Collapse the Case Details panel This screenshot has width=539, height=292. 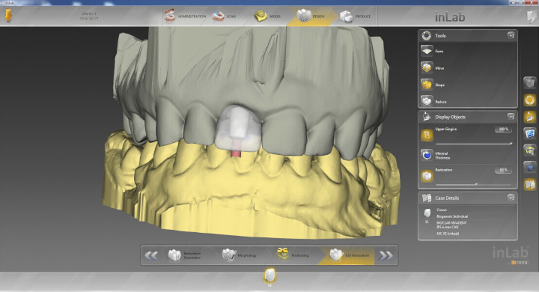point(511,198)
